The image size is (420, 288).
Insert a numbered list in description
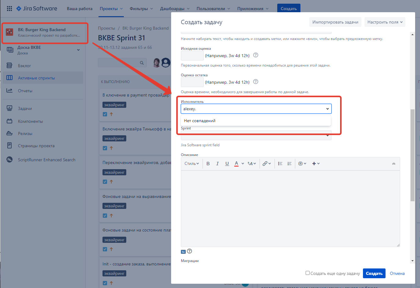click(289, 164)
